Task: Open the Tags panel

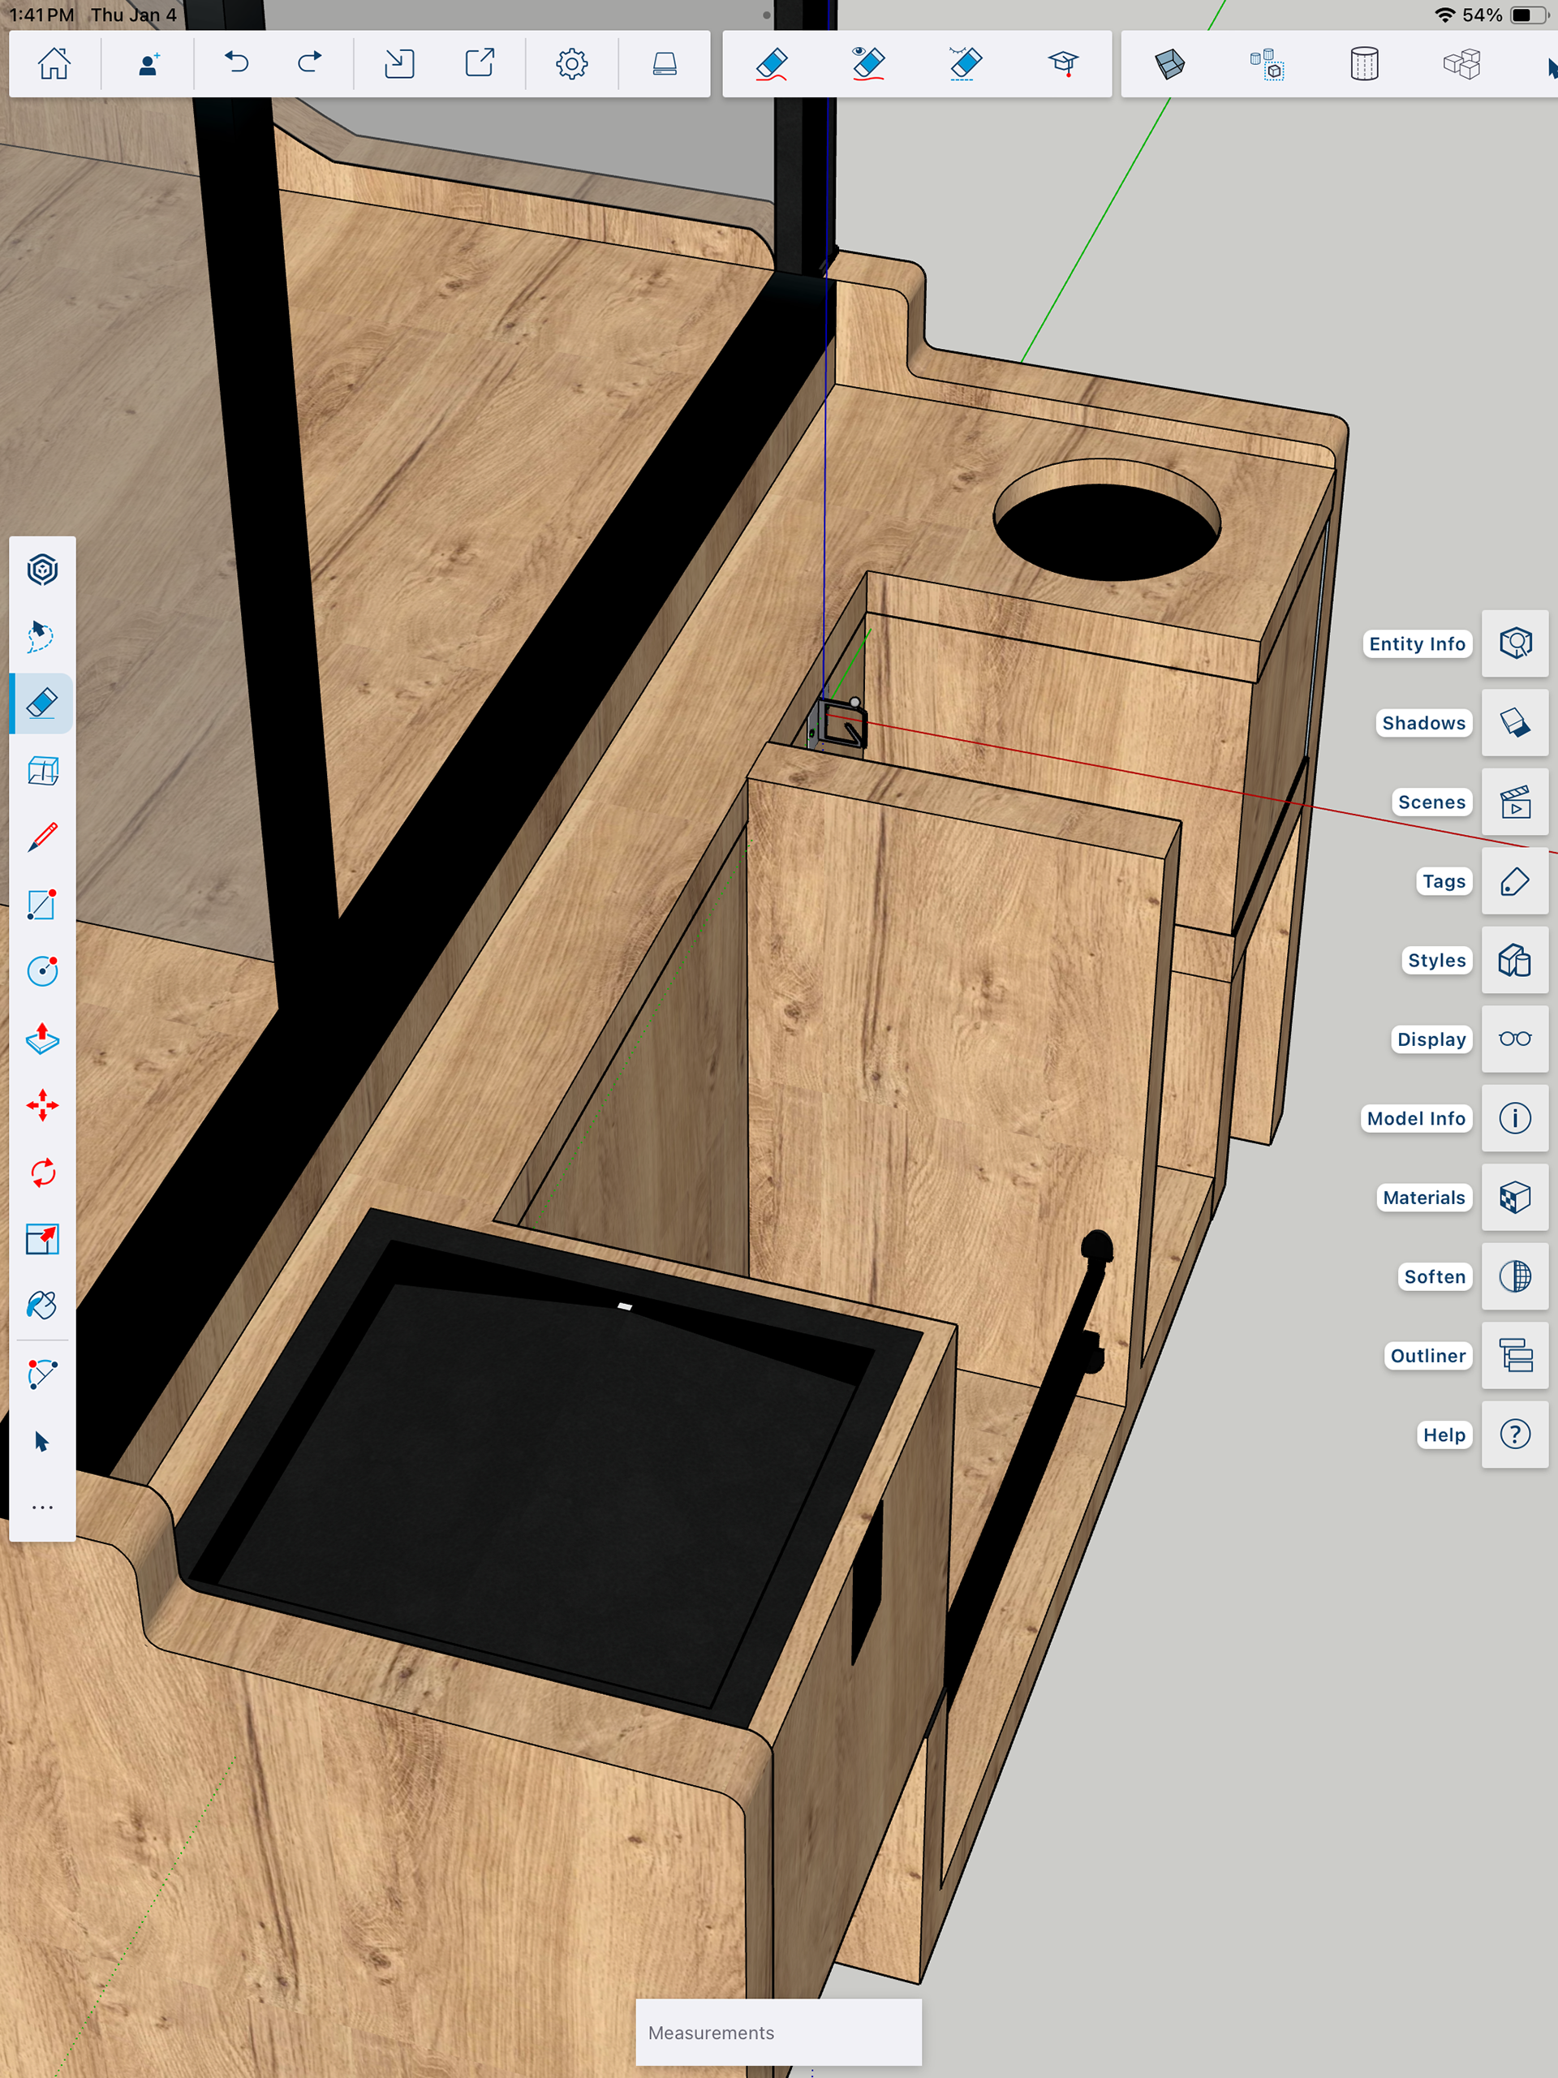Action: [1515, 881]
